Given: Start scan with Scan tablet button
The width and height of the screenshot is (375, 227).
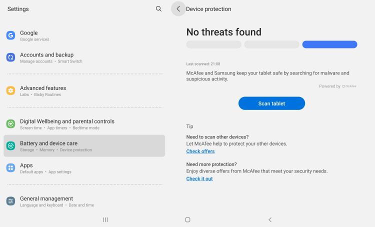Looking at the screenshot, I should pos(271,103).
